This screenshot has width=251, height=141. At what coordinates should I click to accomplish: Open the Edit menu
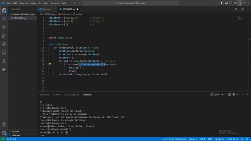[15, 3]
